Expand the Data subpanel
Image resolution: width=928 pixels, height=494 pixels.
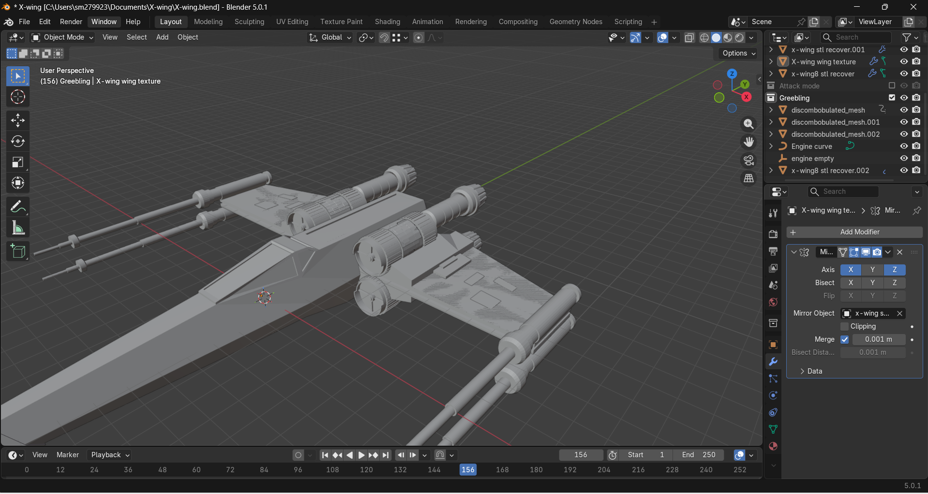tap(810, 371)
